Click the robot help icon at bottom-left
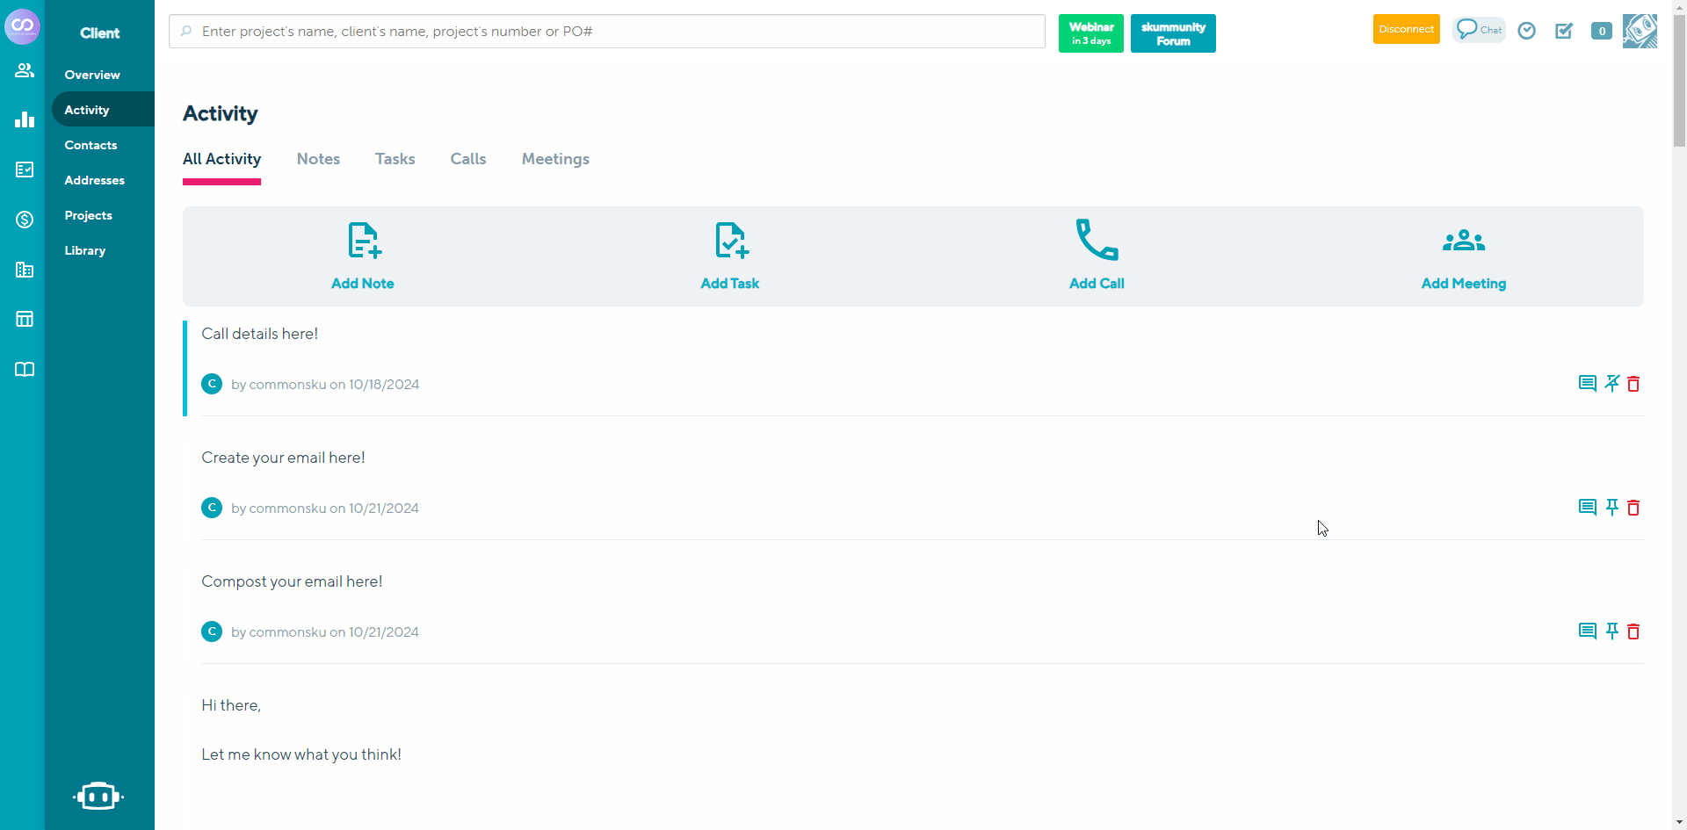 [98, 796]
